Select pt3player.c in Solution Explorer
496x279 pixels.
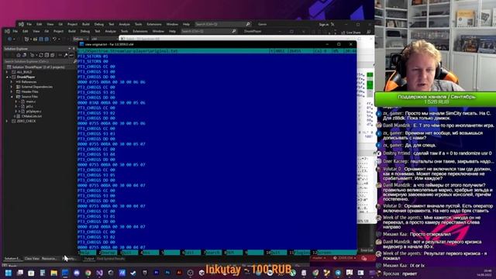tap(33, 112)
